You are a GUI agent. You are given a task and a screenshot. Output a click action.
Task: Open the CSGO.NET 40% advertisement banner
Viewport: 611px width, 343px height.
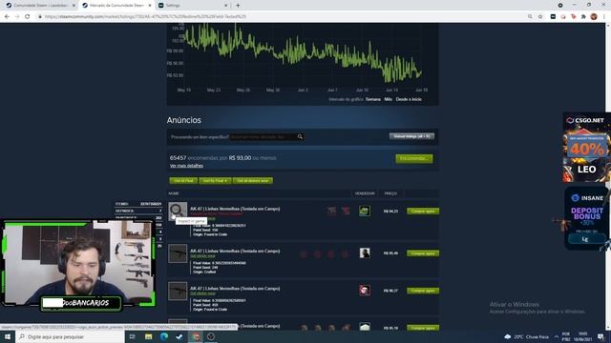tap(586, 148)
